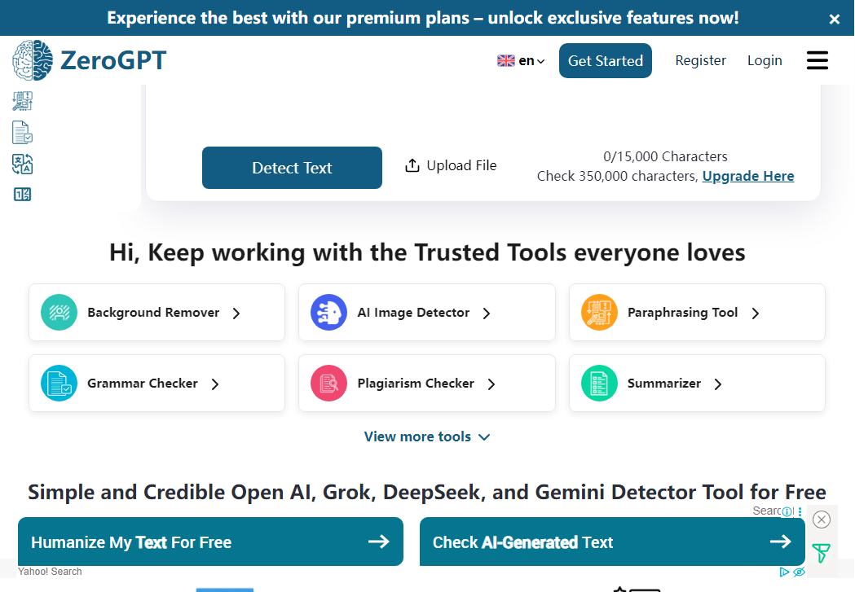Open the grammar checker document icon in sidebar
Screen dimensions: 855x592
pyautogui.click(x=22, y=133)
